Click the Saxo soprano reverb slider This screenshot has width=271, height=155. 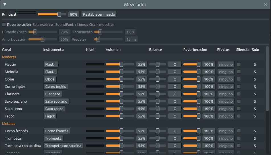pos(192,102)
